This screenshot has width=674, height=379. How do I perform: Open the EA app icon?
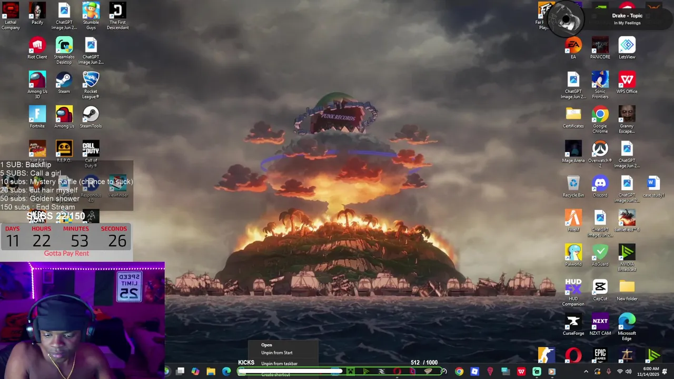[x=573, y=48]
